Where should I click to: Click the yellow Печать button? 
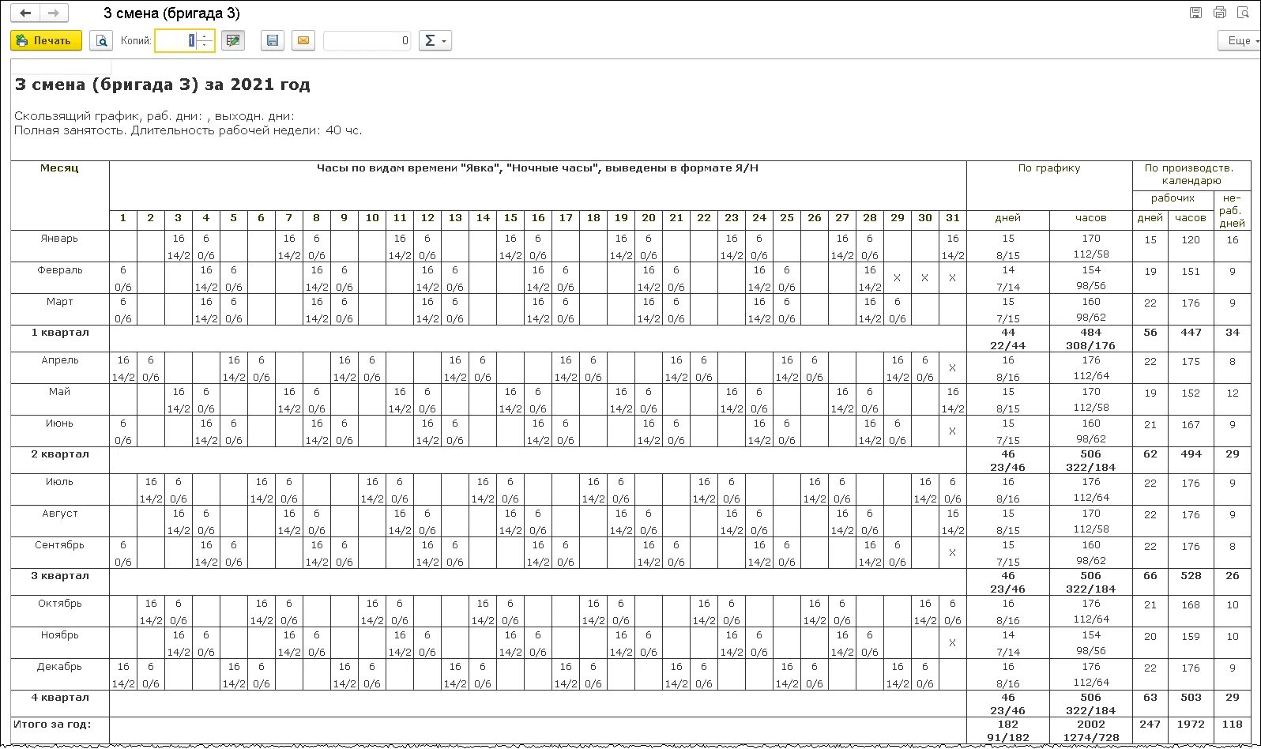46,40
